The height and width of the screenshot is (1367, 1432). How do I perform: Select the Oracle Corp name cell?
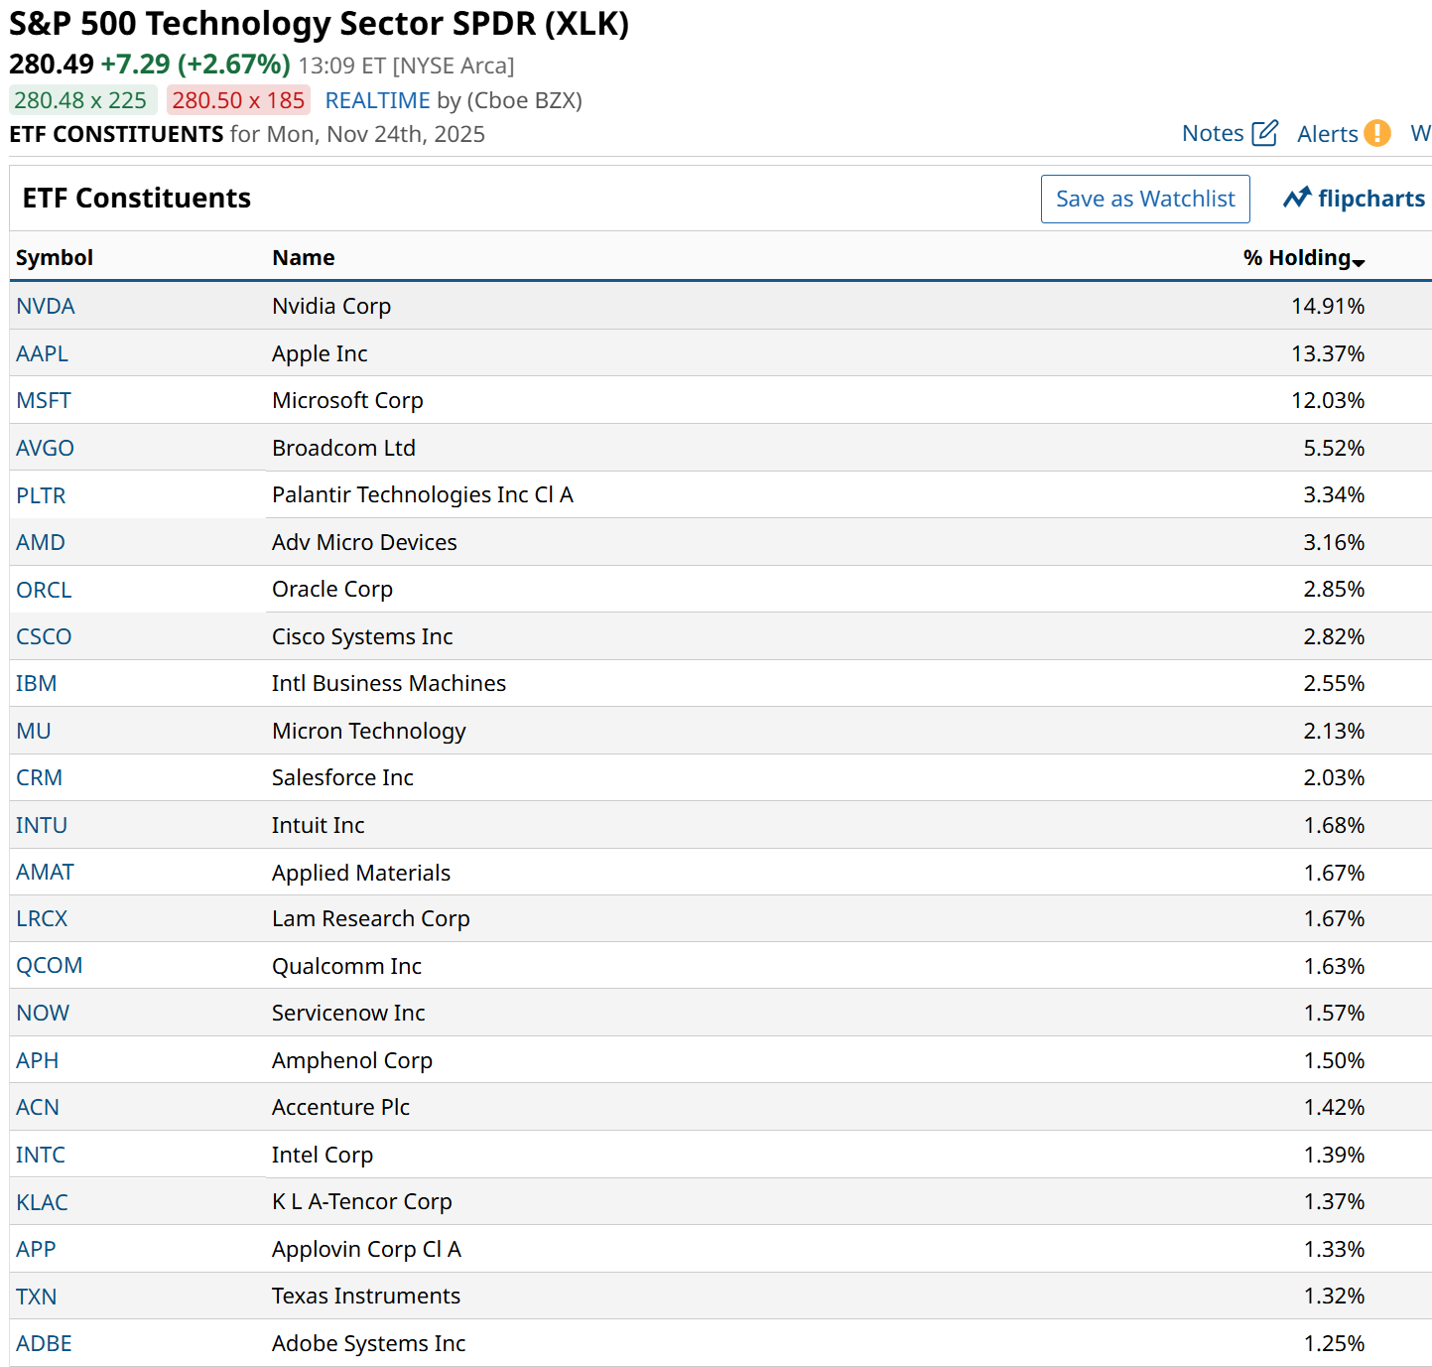[332, 589]
